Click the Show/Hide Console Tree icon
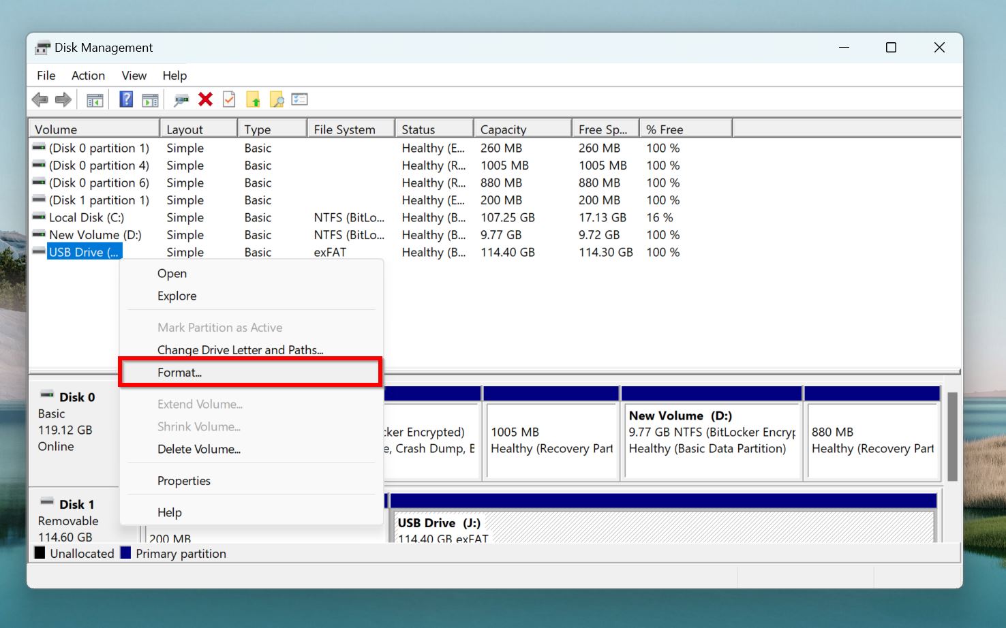The width and height of the screenshot is (1006, 628). point(95,100)
